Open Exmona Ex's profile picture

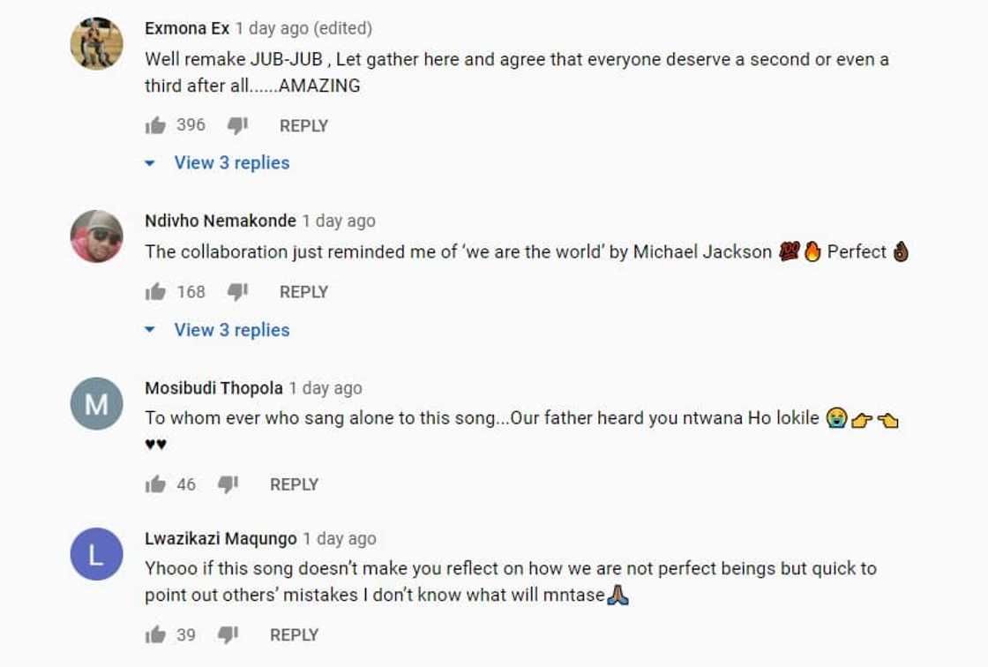[96, 43]
